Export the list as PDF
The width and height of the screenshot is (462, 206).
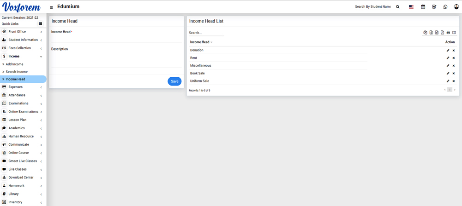point(442,33)
